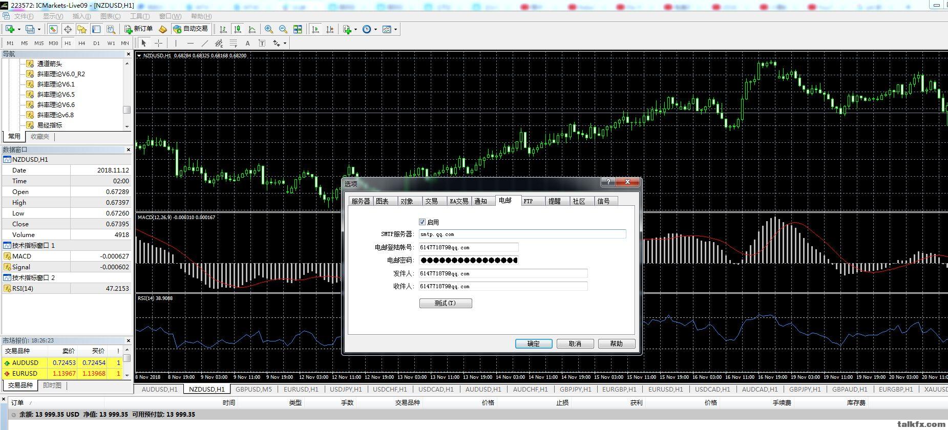948x430 pixels.
Task: Select the text label T tool
Action: [262, 44]
